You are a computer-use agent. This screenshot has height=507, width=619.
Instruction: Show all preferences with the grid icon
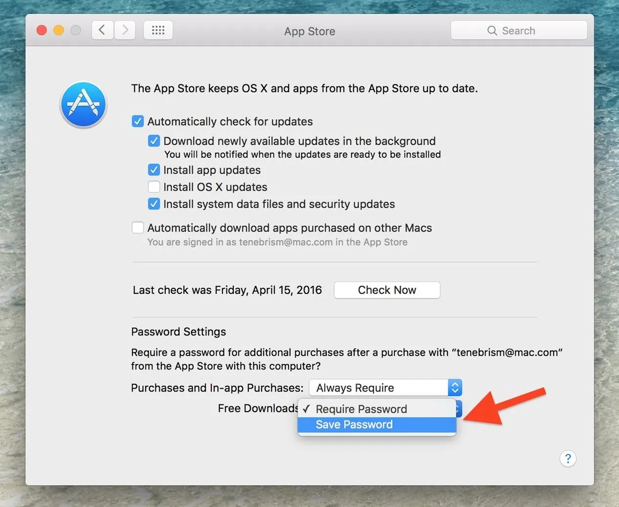pos(158,30)
